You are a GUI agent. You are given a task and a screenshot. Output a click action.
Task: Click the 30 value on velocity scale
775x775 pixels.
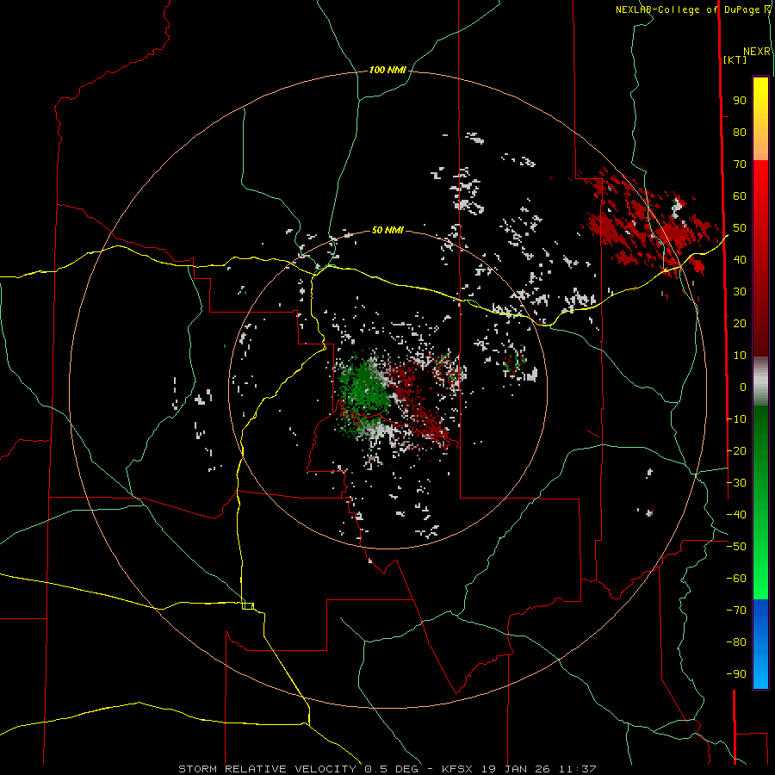[740, 292]
